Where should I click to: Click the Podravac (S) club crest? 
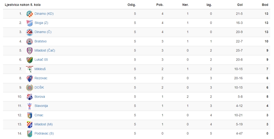[30, 134]
